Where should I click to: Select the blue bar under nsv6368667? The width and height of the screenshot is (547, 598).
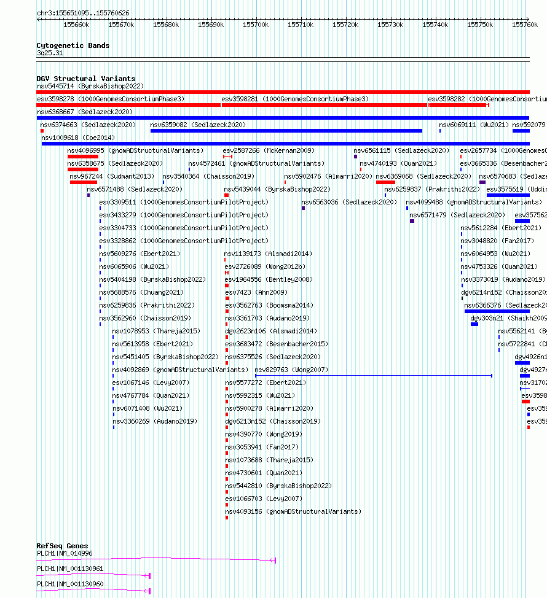pyautogui.click(x=283, y=118)
